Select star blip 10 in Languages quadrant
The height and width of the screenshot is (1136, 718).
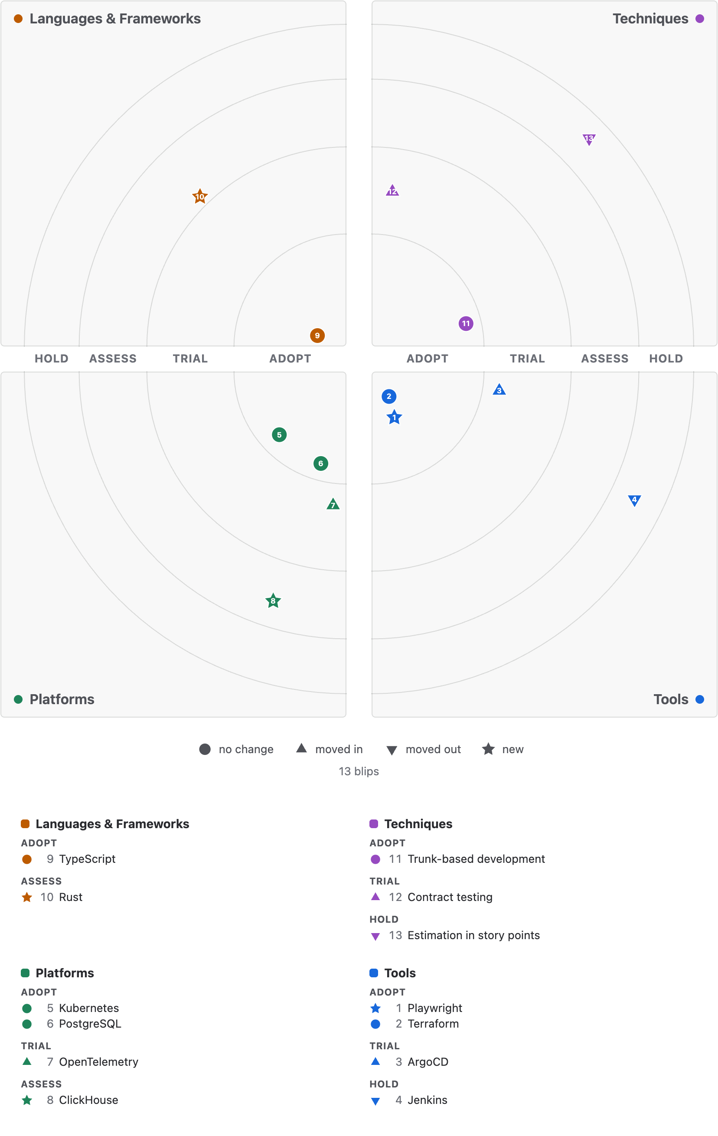200,196
